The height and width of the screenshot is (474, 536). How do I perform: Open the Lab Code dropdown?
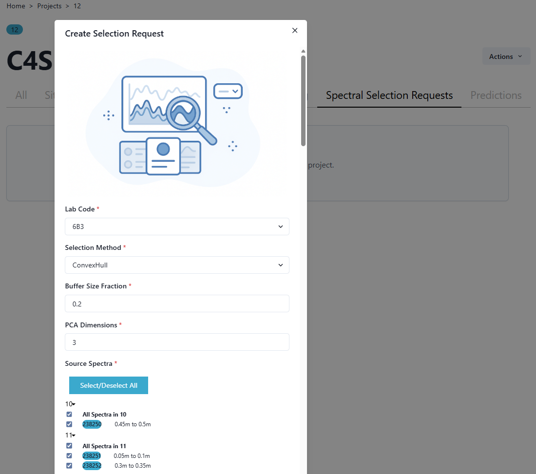pos(177,227)
